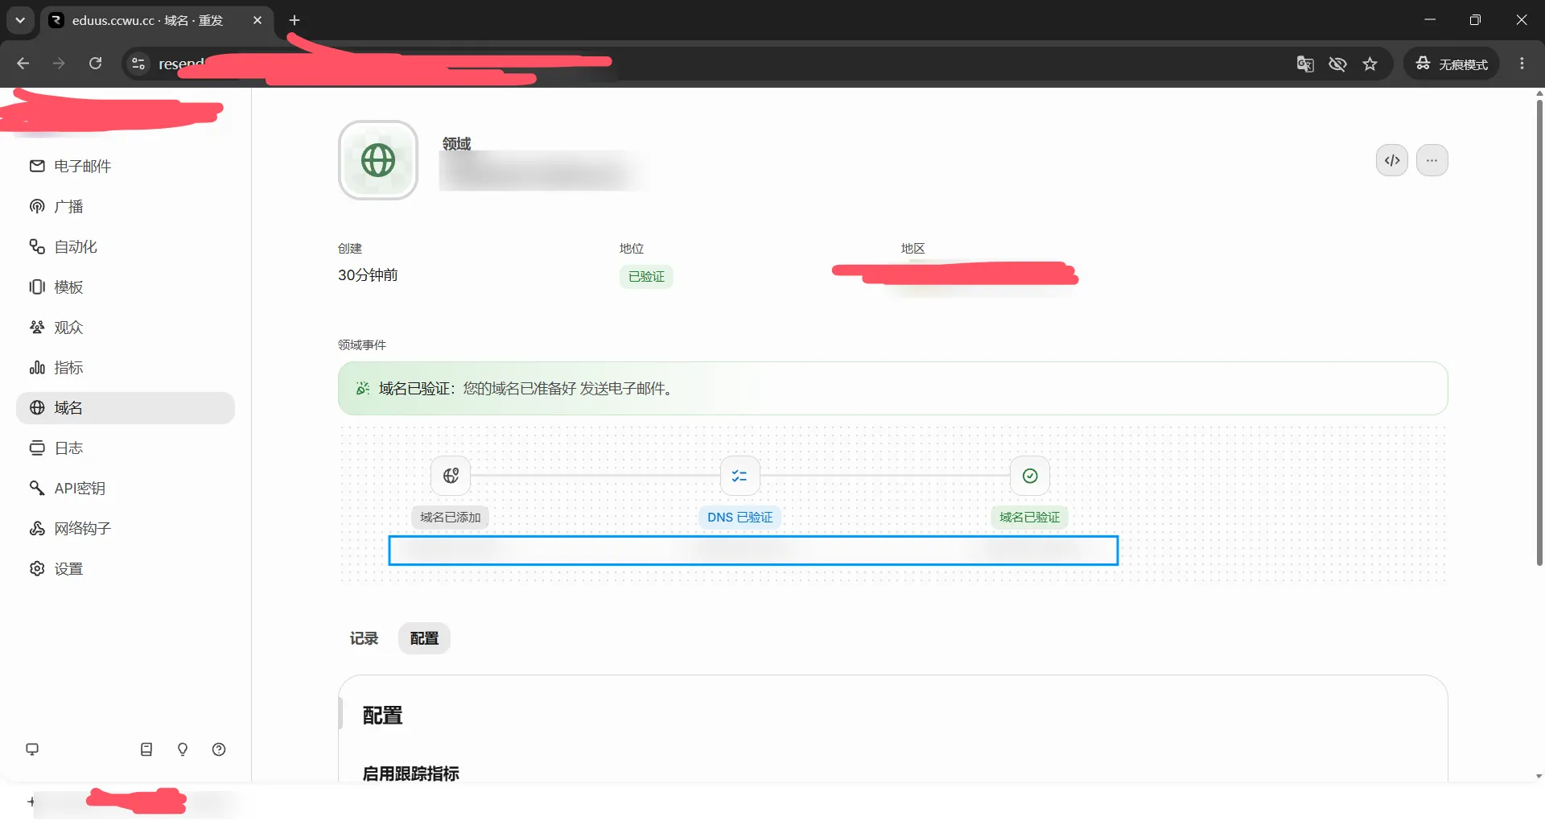Click the green 已验证 badge under 地位
The width and height of the screenshot is (1545, 821).
(x=646, y=277)
